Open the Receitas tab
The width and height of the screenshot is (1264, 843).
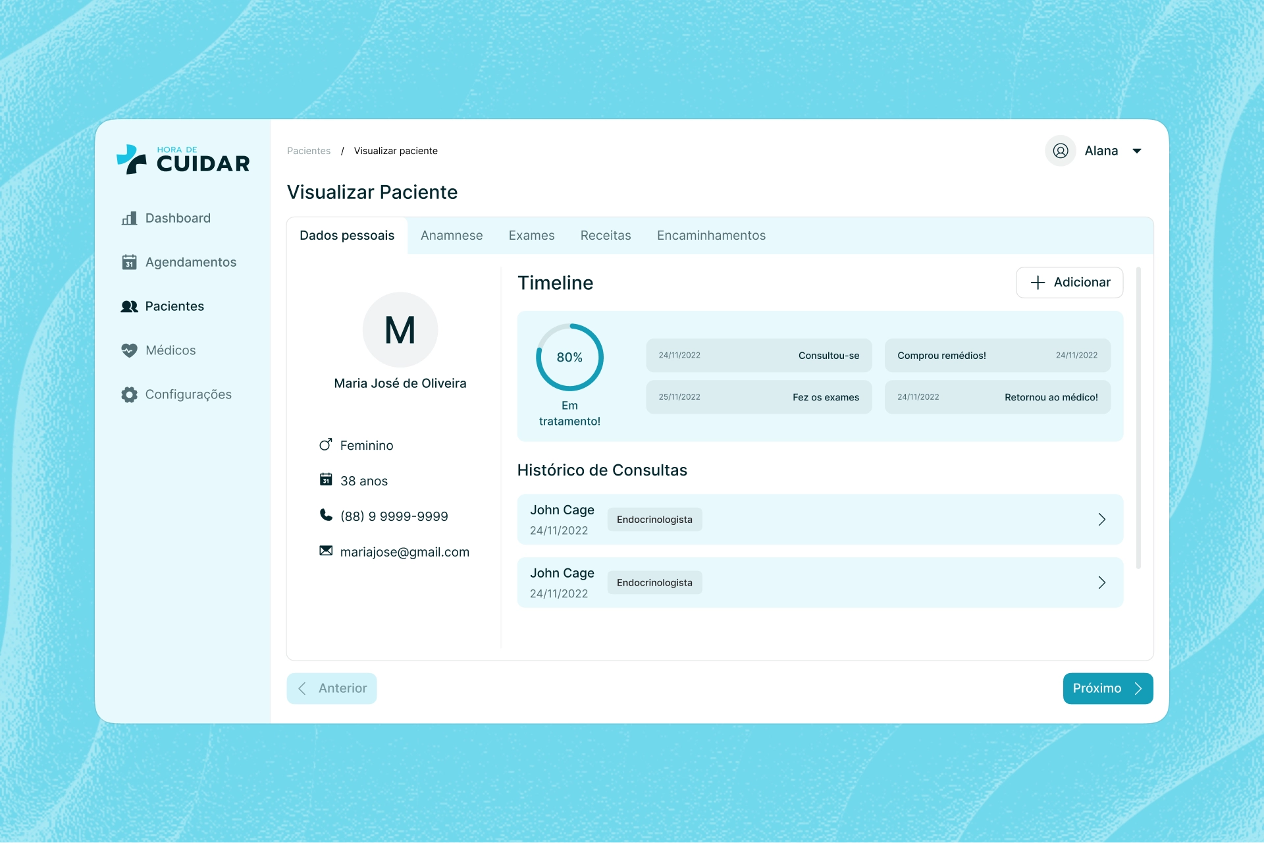606,236
